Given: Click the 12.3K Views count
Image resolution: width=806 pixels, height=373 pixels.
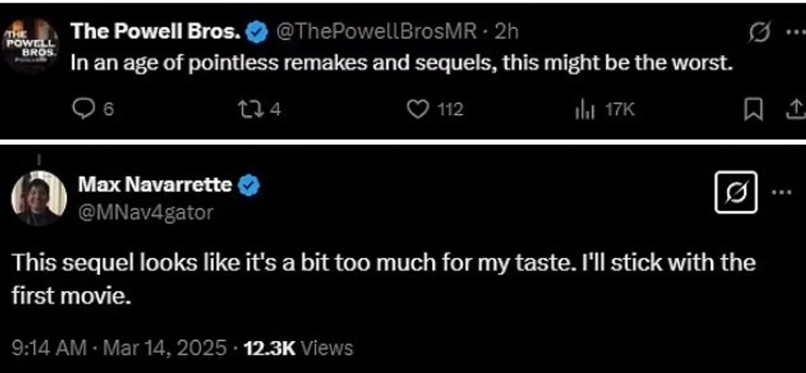Looking at the screenshot, I should (x=298, y=348).
